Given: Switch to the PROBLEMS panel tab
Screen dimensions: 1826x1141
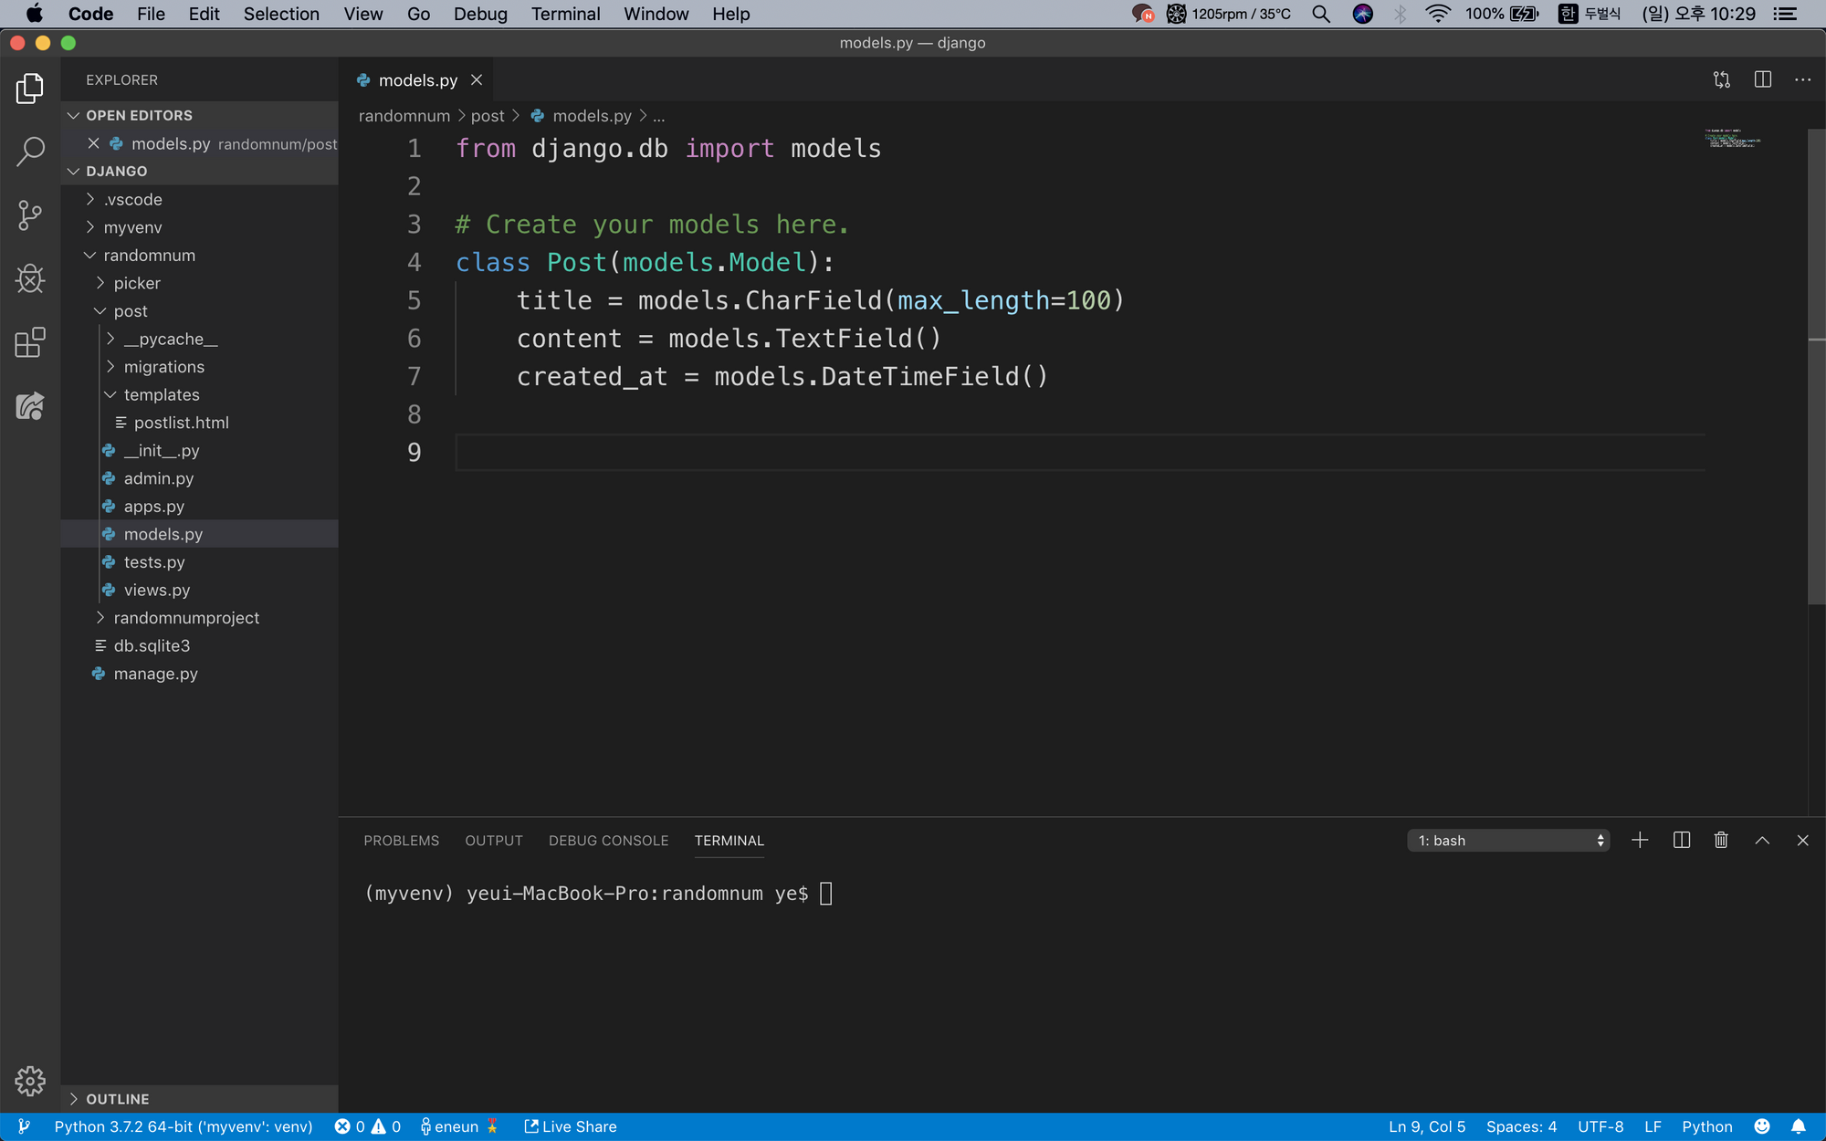Looking at the screenshot, I should pyautogui.click(x=401, y=841).
